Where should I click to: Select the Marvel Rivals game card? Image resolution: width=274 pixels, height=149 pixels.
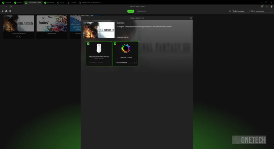(52, 27)
